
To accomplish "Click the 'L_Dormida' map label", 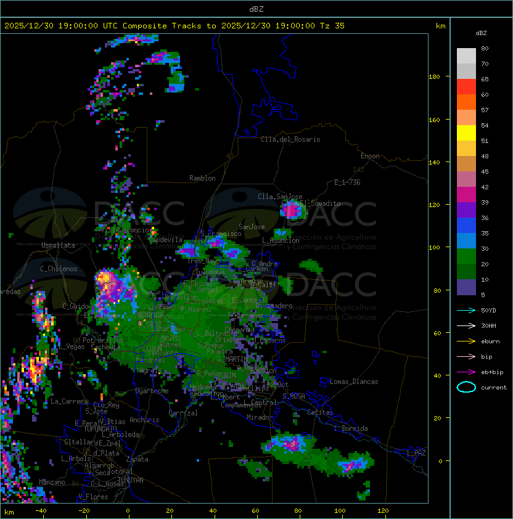I will pyautogui.click(x=351, y=428).
